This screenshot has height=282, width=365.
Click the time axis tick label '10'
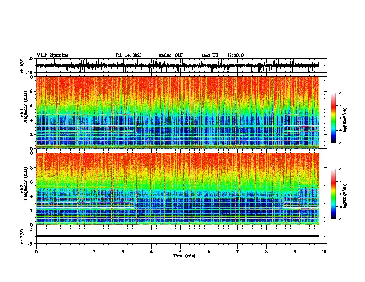324,252
